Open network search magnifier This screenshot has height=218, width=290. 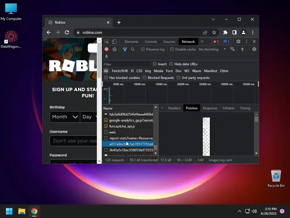pos(133,49)
